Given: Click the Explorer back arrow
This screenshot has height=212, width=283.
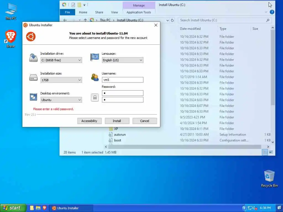Looking at the screenshot, I should point(65,20).
